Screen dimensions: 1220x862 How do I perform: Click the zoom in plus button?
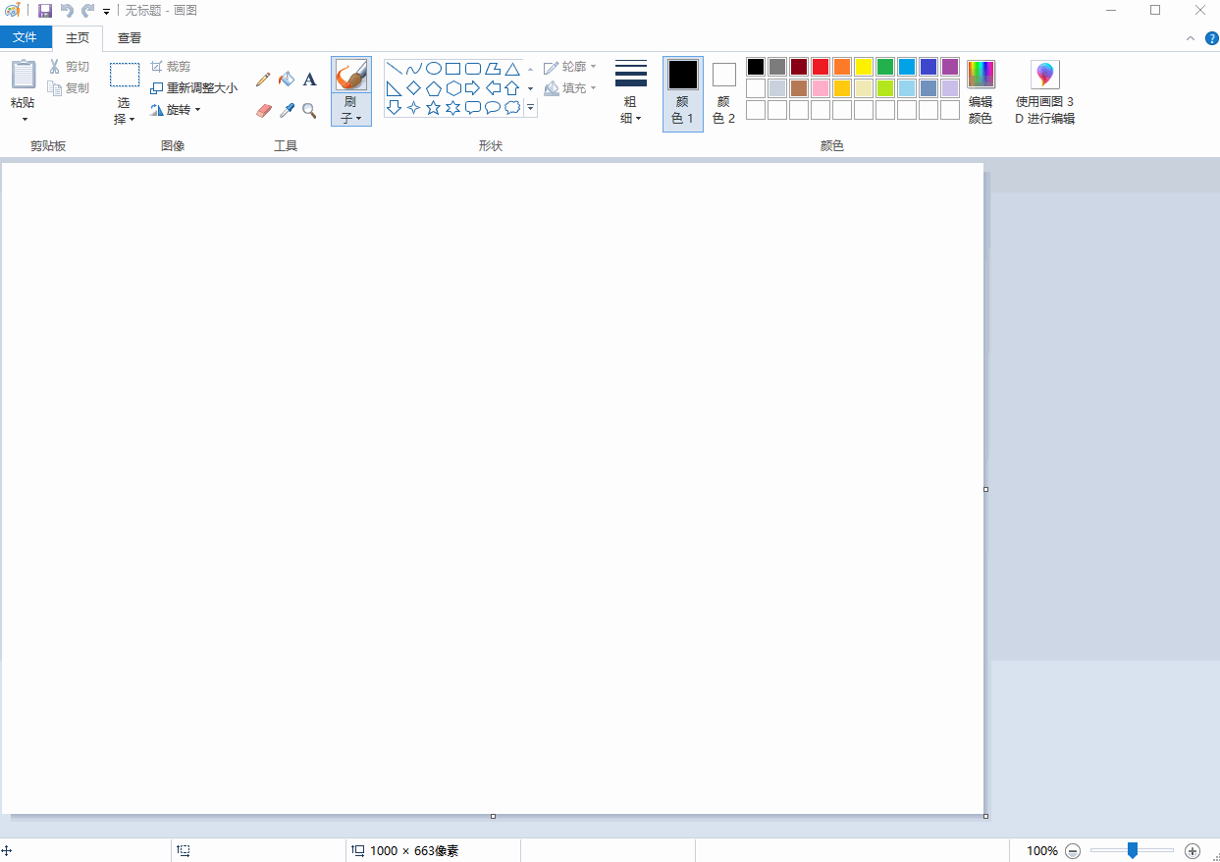pyautogui.click(x=1193, y=851)
